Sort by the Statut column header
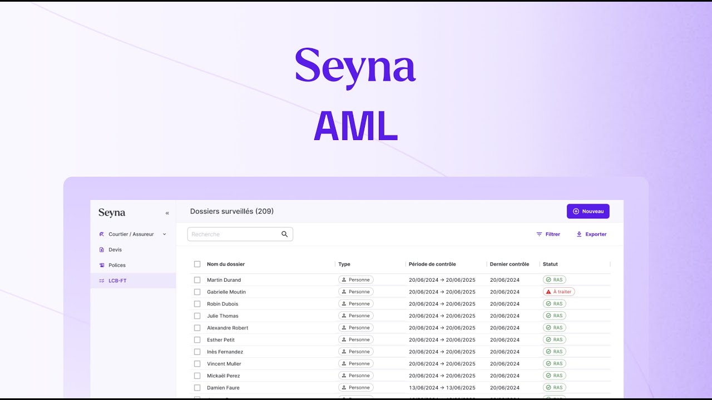The height and width of the screenshot is (400, 712). click(x=550, y=264)
